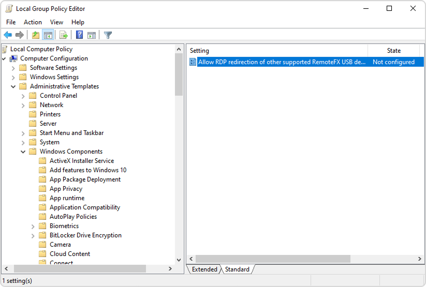Select Add features to Windows 10
The width and height of the screenshot is (426, 287).
point(88,170)
